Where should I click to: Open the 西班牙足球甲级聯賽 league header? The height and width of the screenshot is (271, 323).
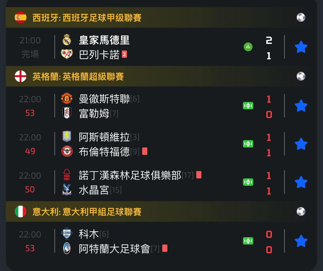click(87, 18)
